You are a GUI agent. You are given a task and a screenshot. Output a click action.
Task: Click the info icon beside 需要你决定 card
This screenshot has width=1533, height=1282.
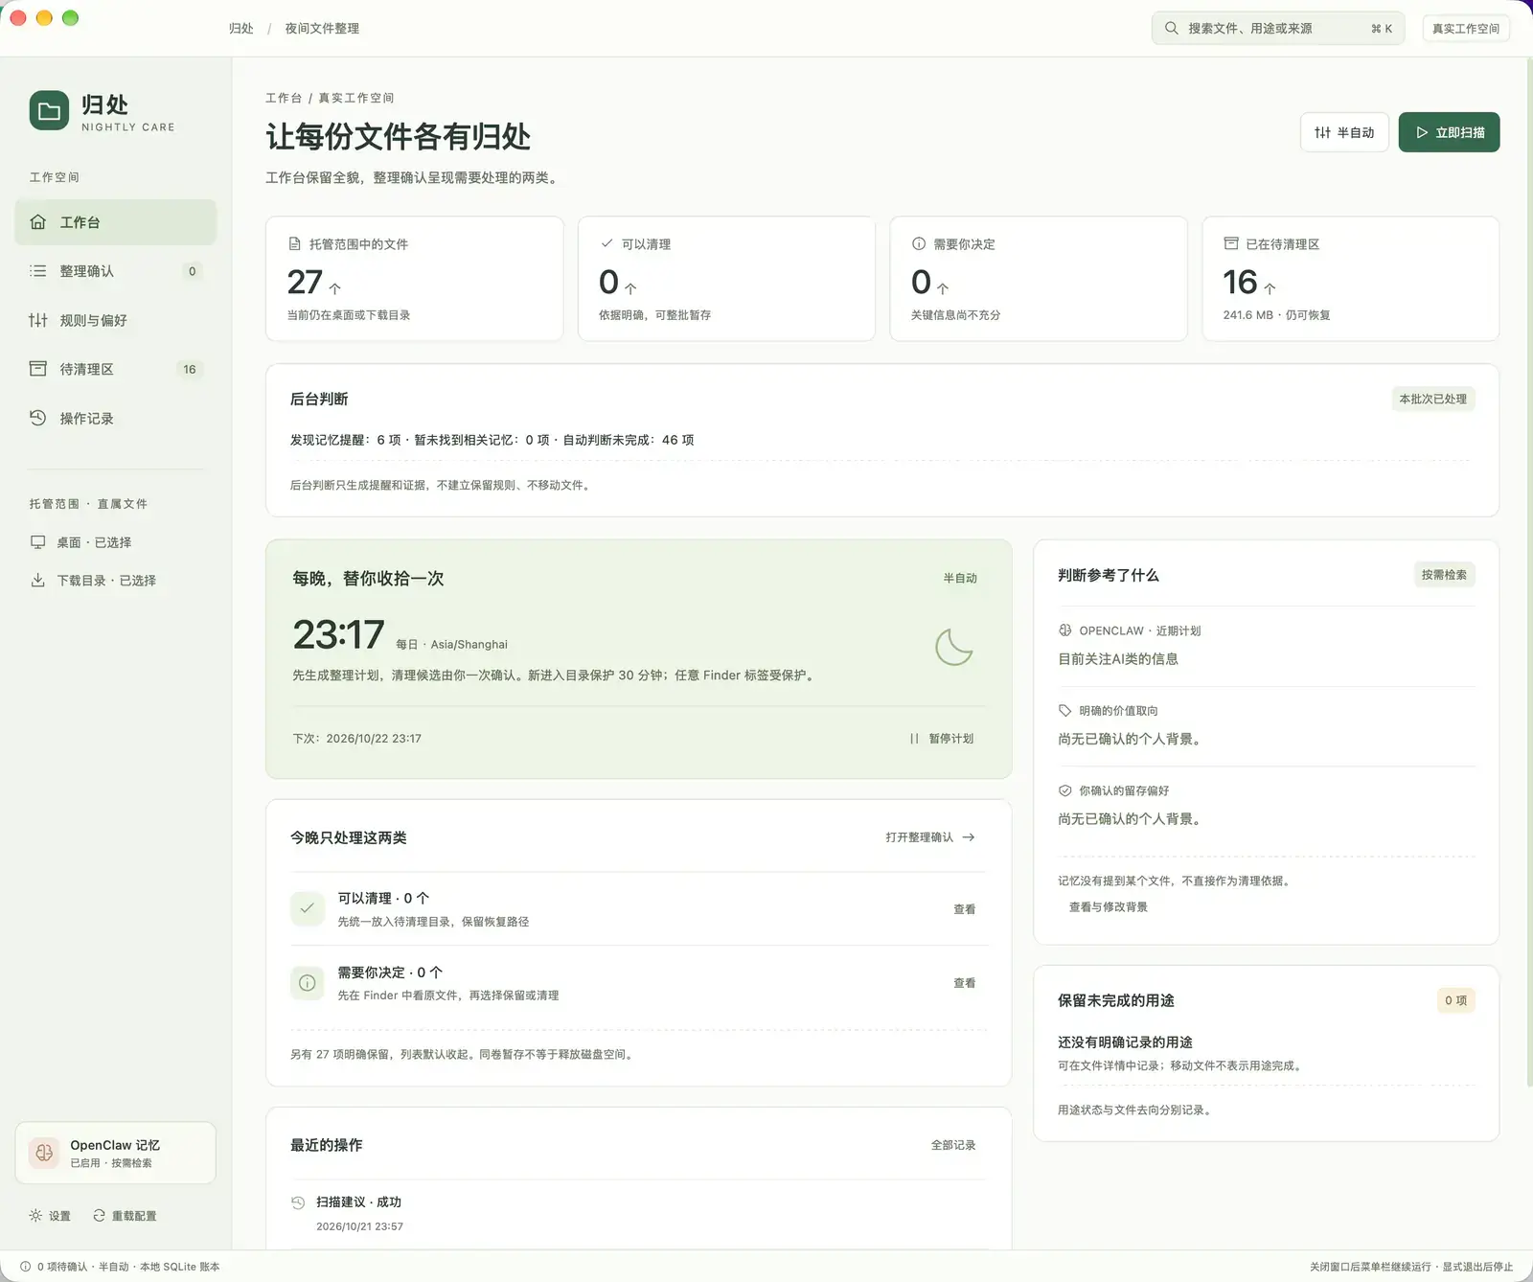[x=919, y=244]
